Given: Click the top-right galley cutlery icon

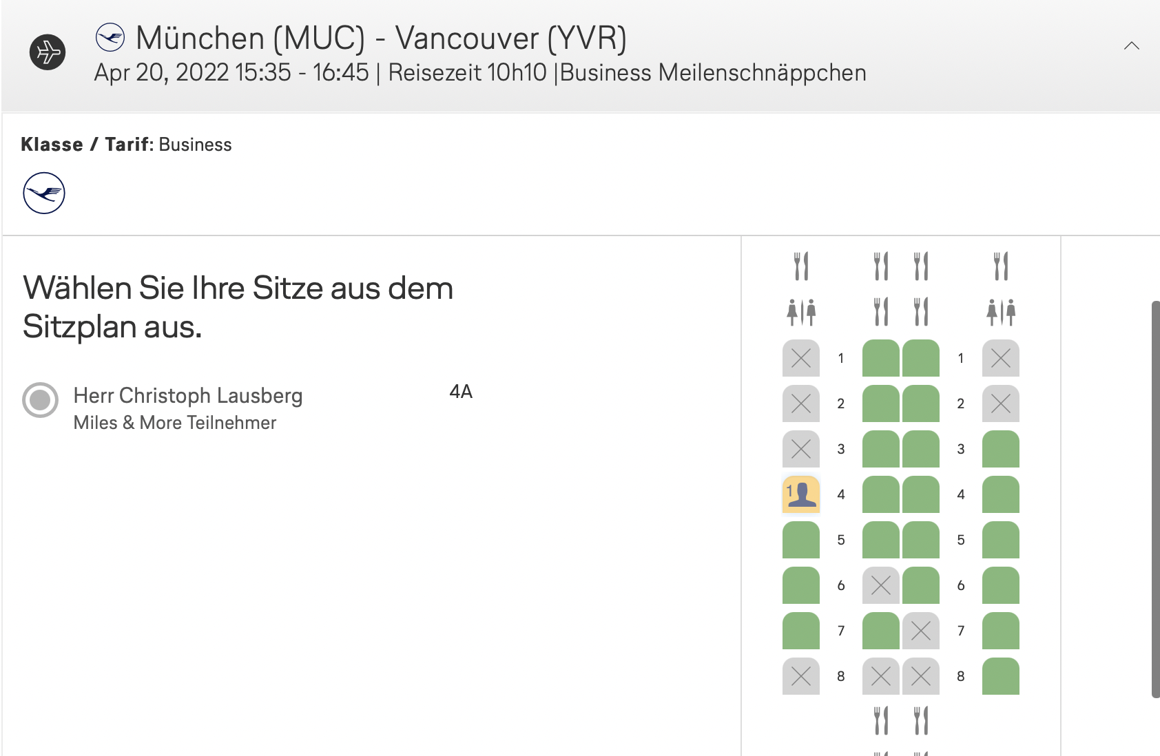Looking at the screenshot, I should pyautogui.click(x=1000, y=266).
